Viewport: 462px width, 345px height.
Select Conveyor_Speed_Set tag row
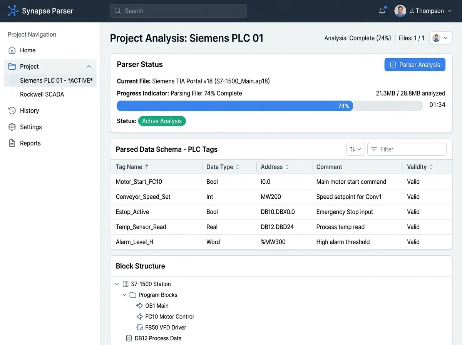point(281,197)
